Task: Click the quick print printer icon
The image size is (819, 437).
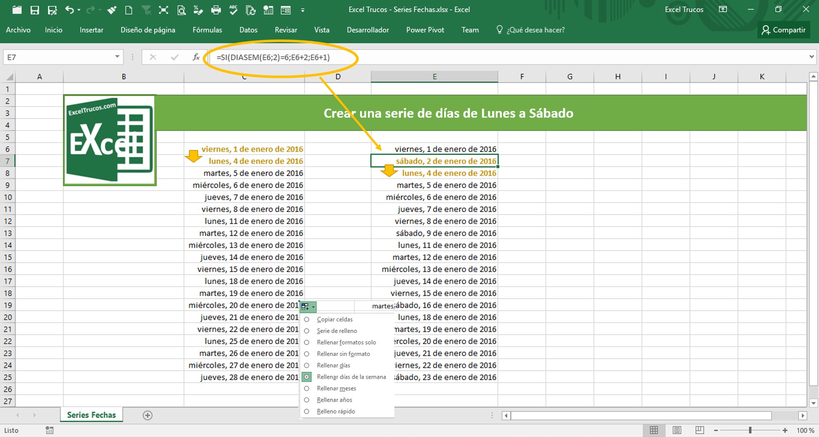Action: pos(216,10)
